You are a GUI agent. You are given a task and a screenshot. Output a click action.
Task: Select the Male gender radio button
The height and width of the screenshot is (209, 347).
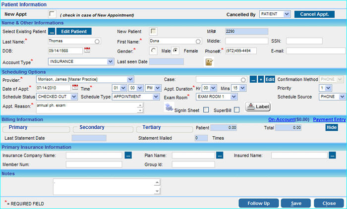(153, 51)
